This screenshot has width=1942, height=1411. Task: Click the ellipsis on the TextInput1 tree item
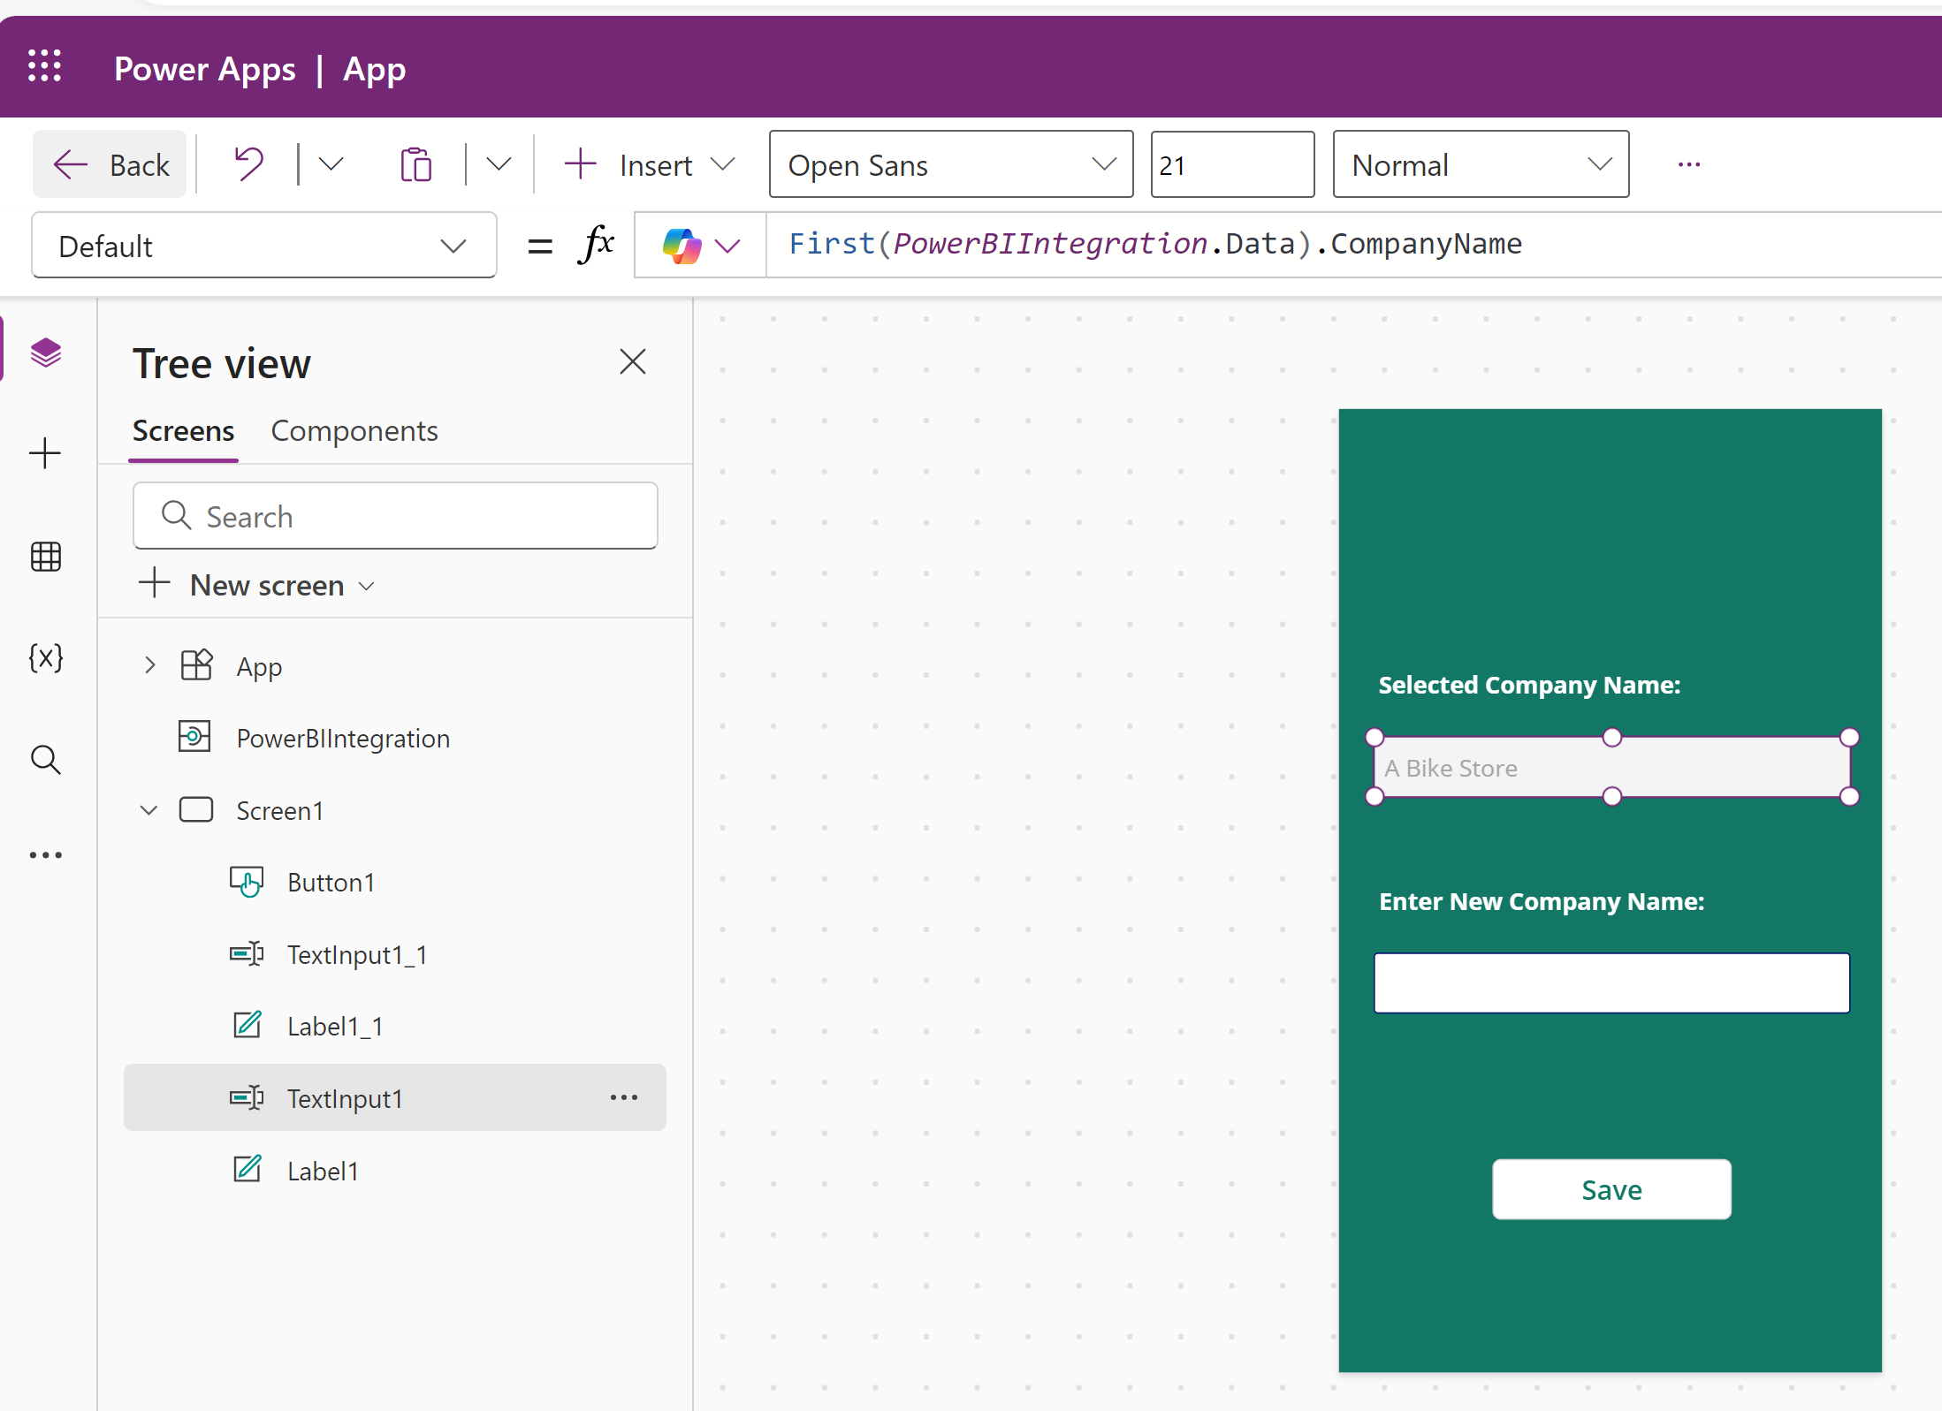coord(625,1097)
